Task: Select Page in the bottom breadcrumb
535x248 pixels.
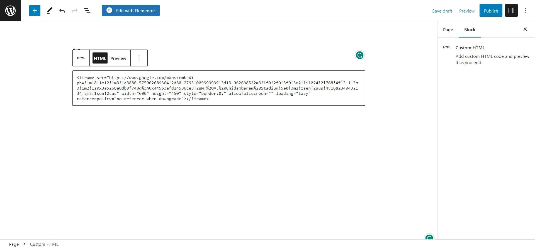Action: pyautogui.click(x=14, y=244)
